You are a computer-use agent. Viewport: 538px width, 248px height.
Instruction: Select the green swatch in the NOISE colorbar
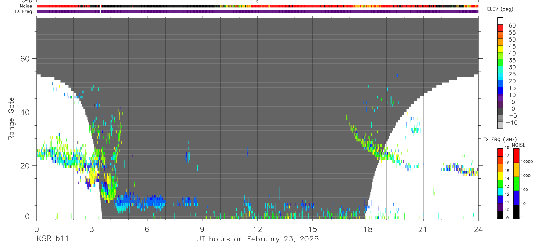pos(516,184)
